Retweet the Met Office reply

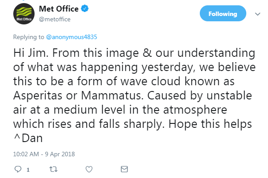tap(53, 169)
